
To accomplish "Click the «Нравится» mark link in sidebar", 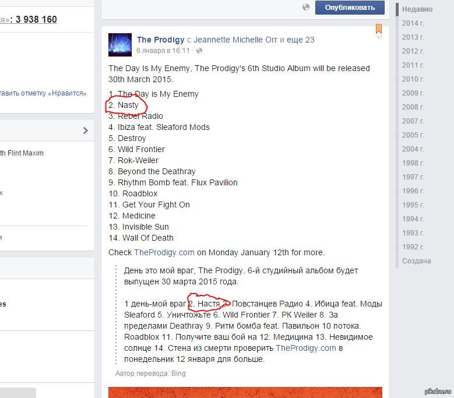I will (x=44, y=93).
